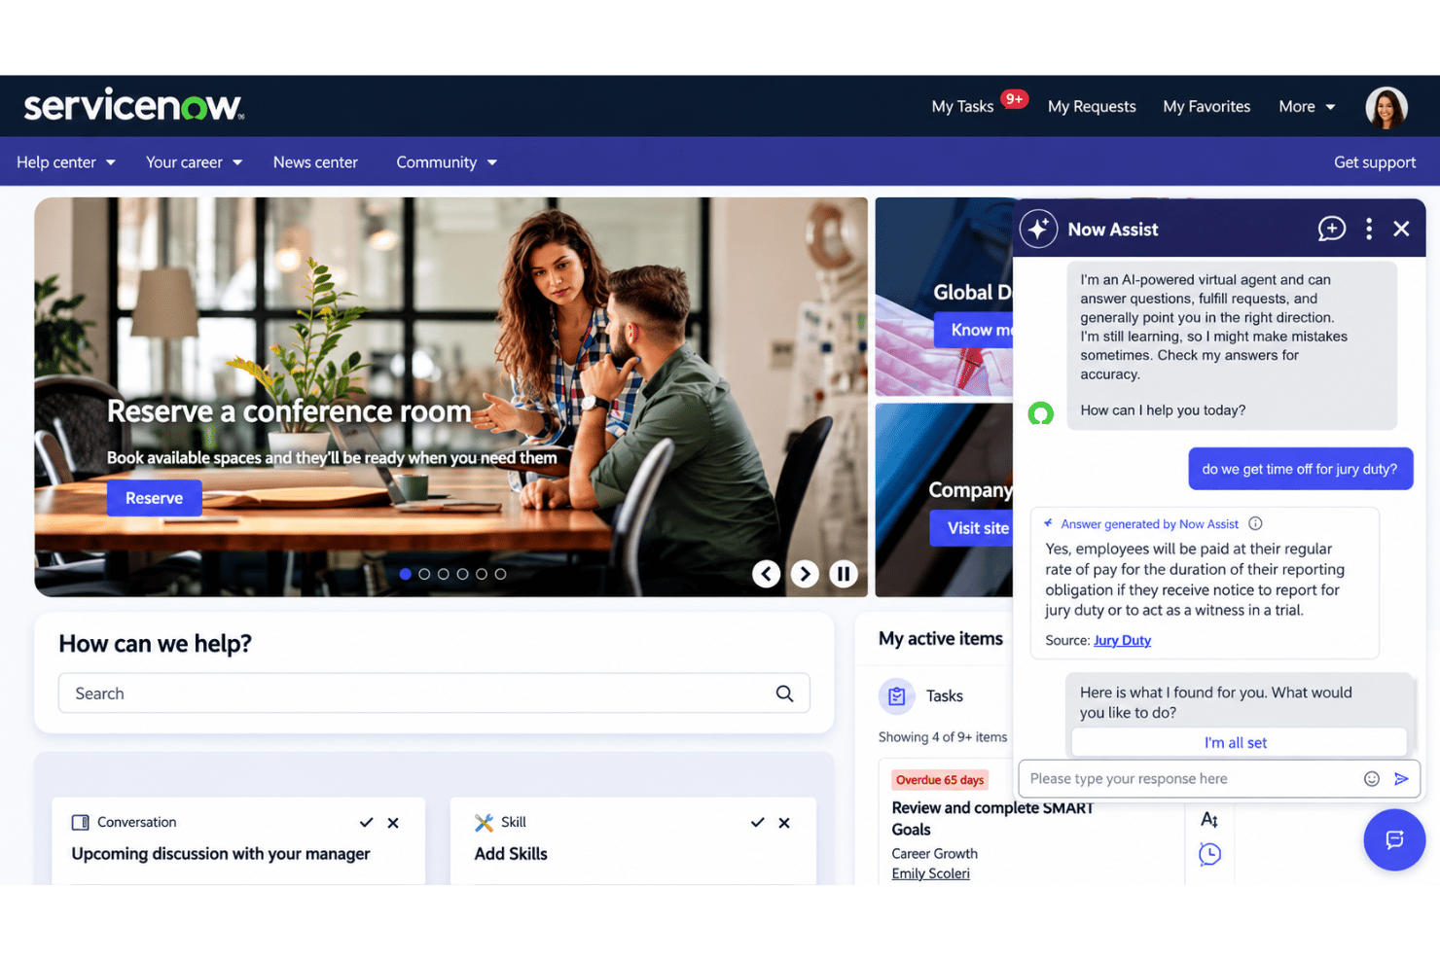Open the More dropdown menu

click(1307, 107)
